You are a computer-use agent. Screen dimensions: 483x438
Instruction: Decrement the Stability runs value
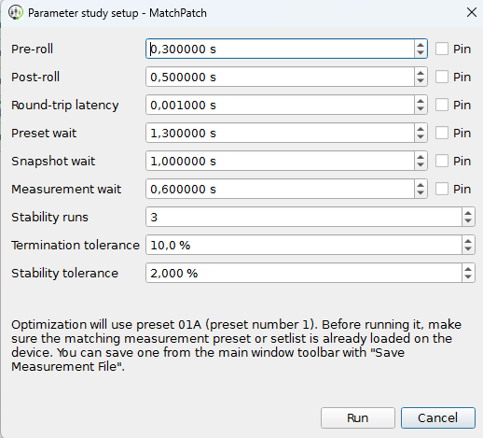468,221
